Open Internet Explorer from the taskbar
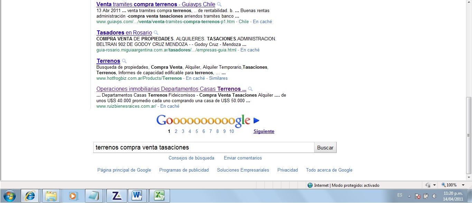Viewport: 472px width, 203px height. point(30,196)
